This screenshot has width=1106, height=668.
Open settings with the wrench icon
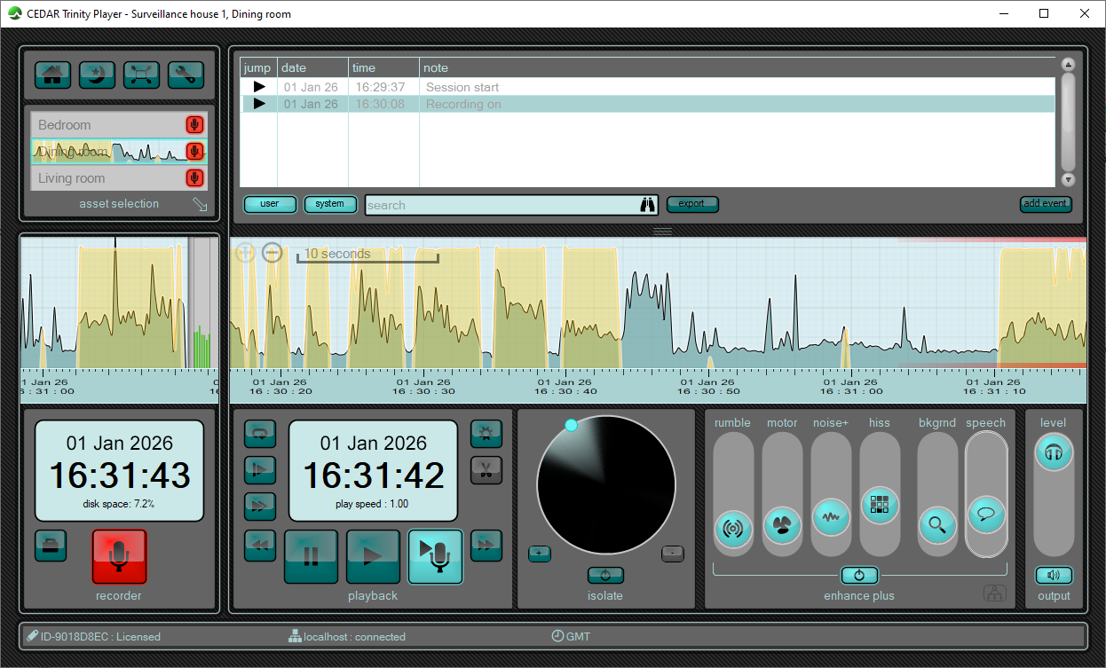click(186, 75)
